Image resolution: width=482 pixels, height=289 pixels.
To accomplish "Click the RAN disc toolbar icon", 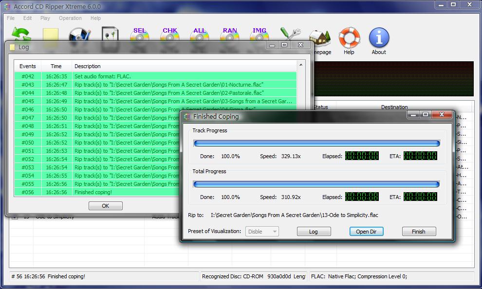I will pyautogui.click(x=230, y=34).
